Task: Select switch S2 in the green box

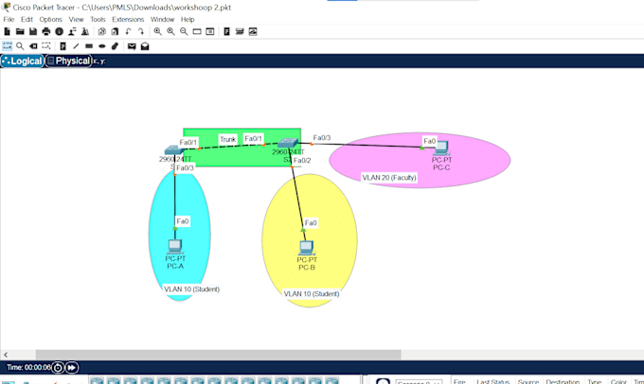Action: tap(288, 143)
